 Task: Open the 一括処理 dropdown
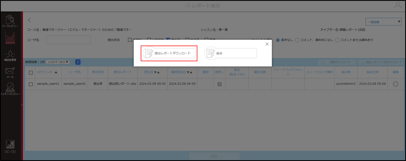384,22
